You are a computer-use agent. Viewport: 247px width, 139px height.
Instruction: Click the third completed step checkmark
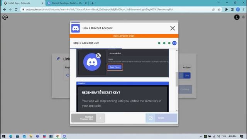(x=169, y=43)
